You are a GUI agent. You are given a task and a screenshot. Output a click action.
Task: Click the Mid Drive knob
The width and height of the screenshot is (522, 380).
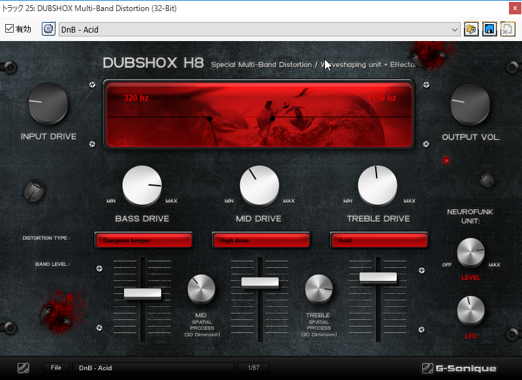pyautogui.click(x=260, y=185)
